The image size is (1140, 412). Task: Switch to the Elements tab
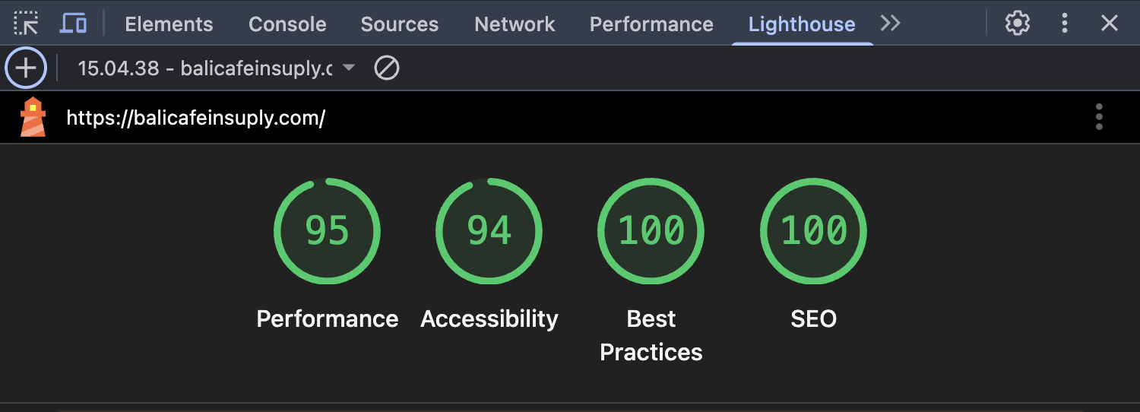(169, 24)
